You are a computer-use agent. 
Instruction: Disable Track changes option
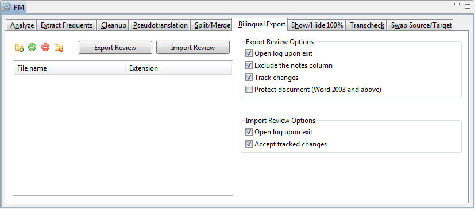tap(249, 78)
